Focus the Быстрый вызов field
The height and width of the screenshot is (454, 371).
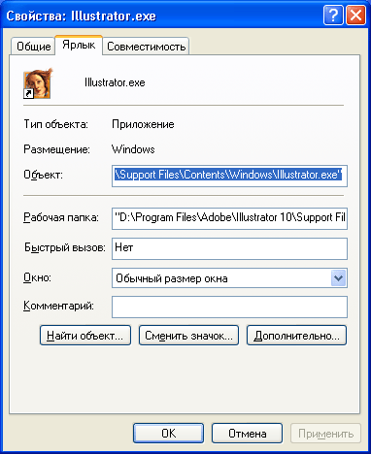(x=229, y=248)
